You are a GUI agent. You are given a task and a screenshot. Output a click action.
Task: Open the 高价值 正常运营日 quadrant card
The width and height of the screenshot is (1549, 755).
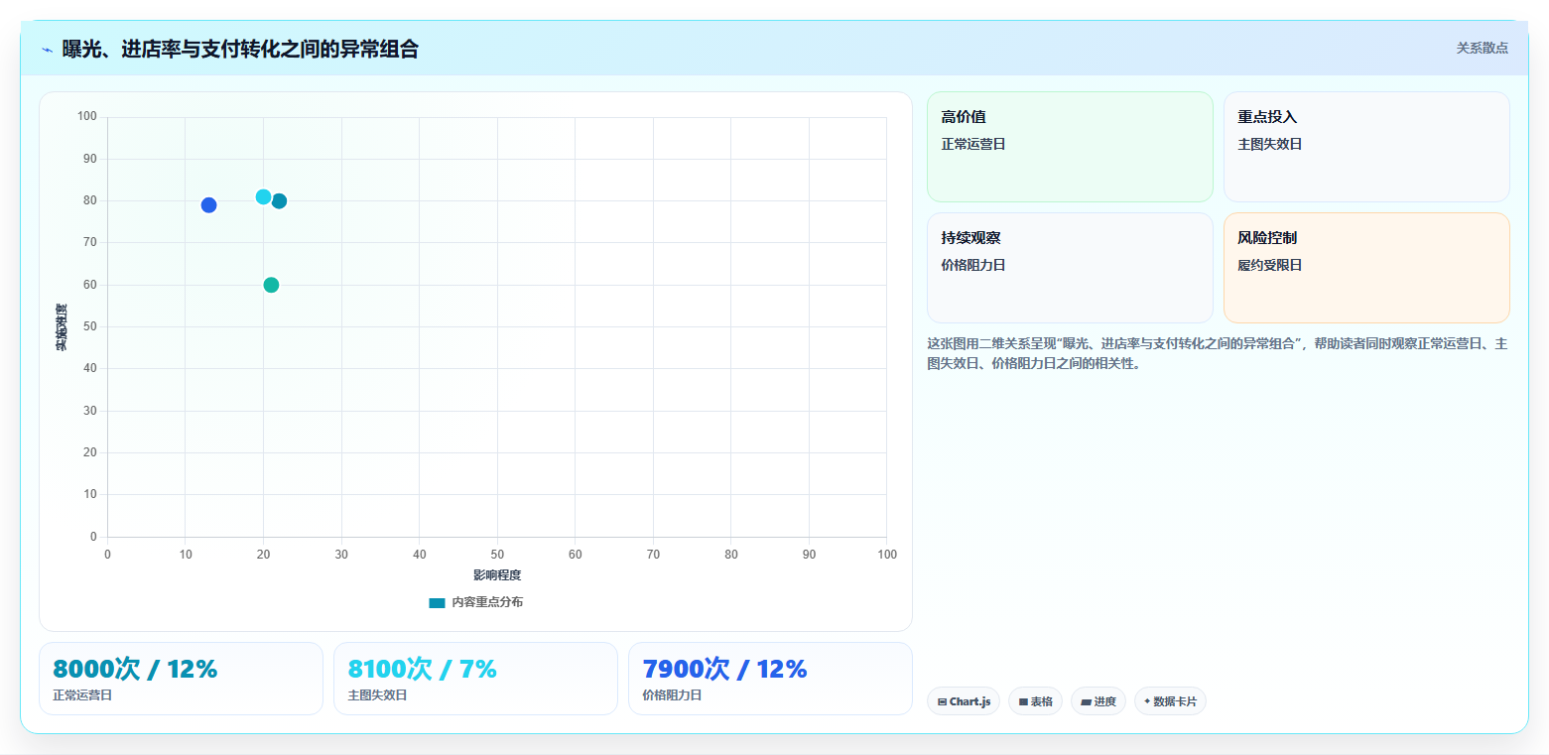1070,147
